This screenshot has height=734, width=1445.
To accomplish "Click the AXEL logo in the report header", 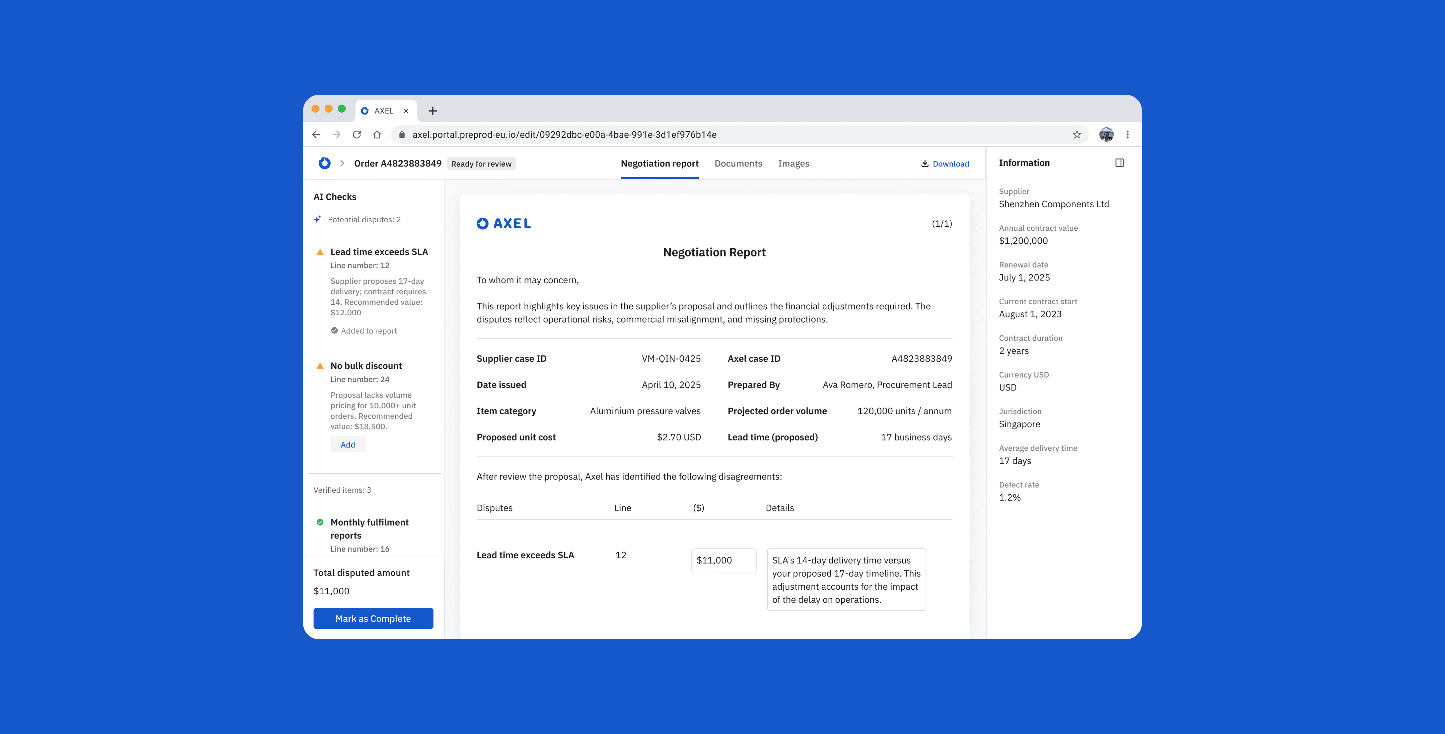I will 504,224.
